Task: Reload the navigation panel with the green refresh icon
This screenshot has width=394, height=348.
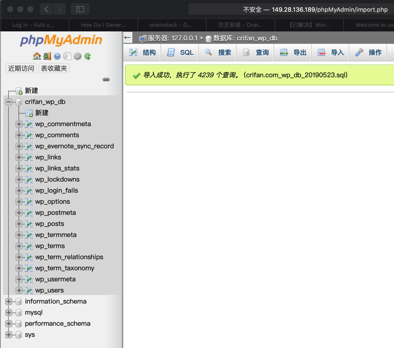Action: (x=87, y=56)
